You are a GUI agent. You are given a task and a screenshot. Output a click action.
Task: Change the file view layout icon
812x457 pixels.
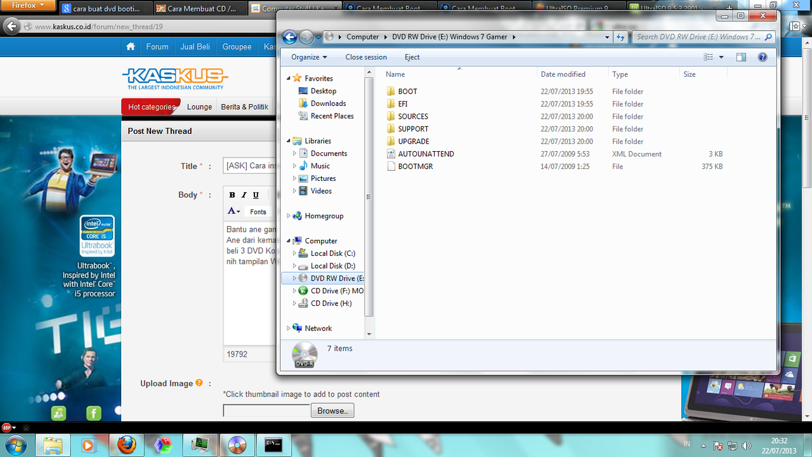coord(709,57)
